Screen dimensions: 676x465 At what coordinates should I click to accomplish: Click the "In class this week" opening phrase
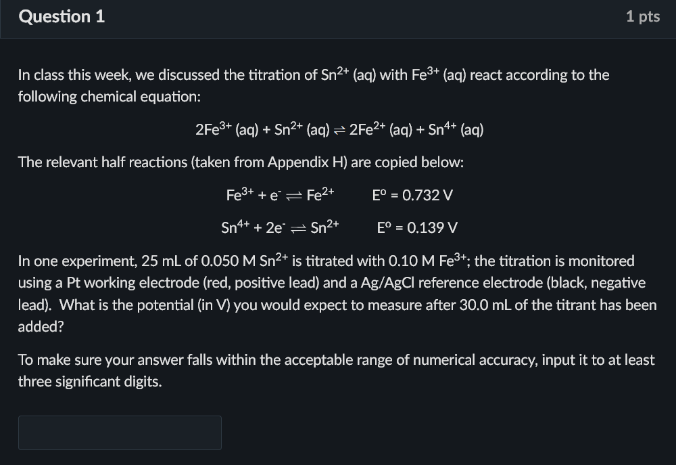74,74
